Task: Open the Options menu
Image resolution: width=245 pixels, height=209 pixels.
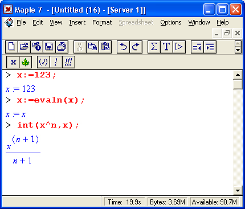Action: tap(171, 22)
